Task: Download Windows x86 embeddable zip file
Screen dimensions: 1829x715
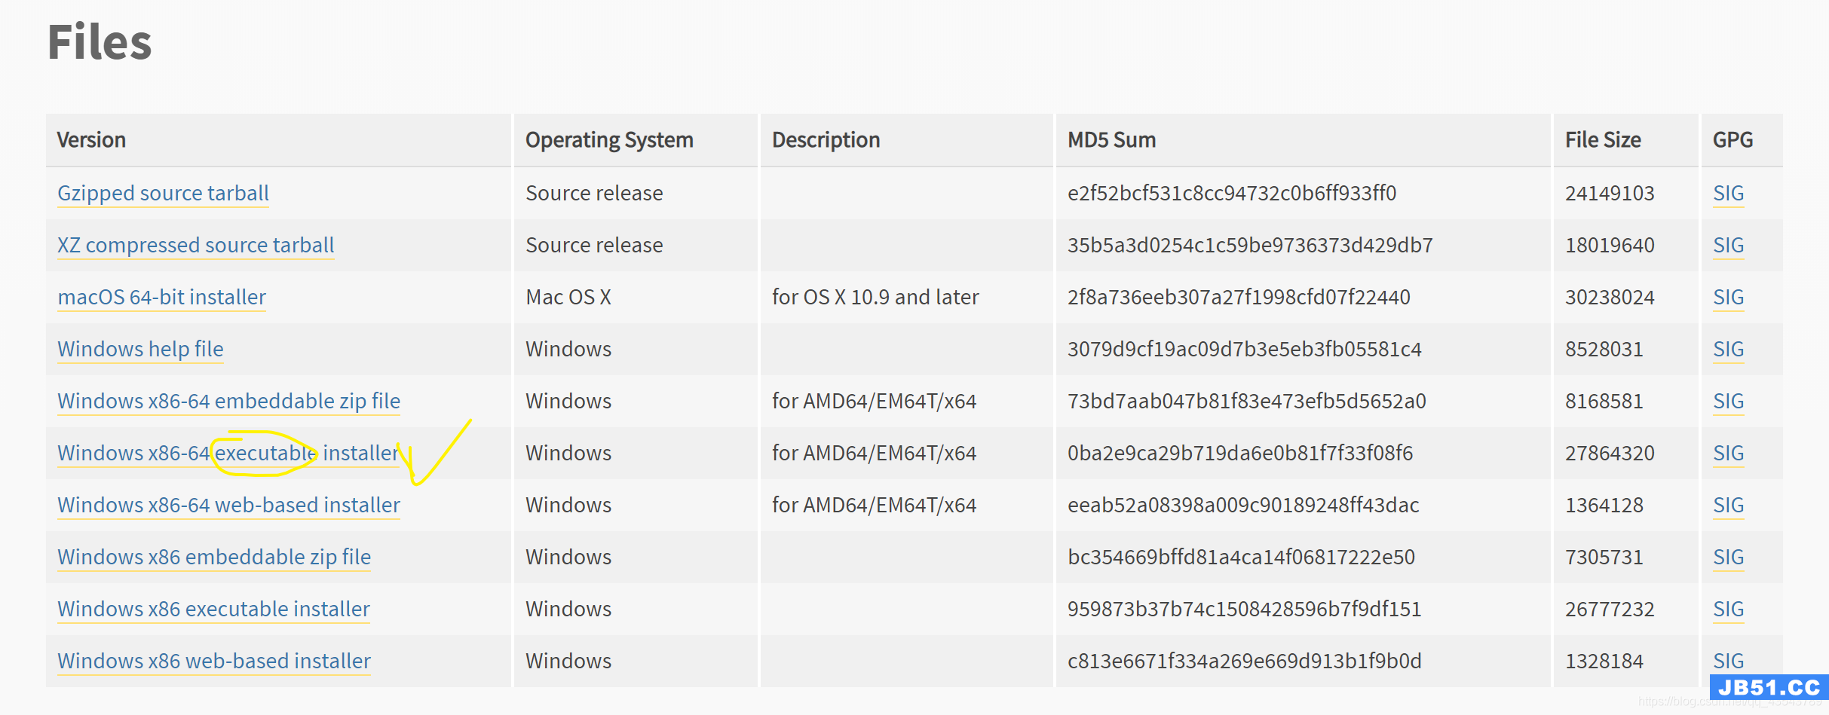Action: 214,558
